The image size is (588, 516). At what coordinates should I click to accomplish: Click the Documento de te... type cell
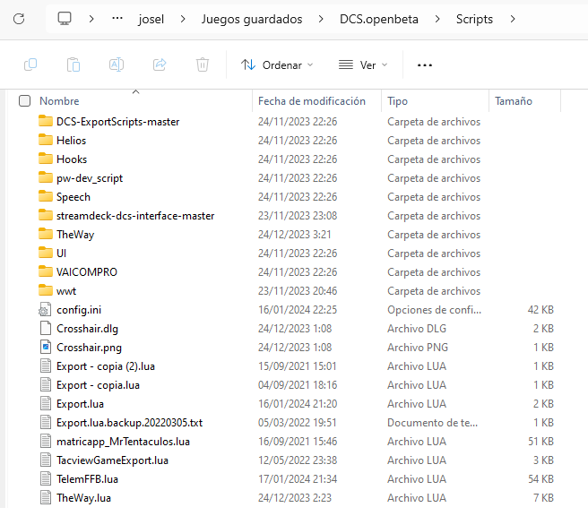coord(432,422)
